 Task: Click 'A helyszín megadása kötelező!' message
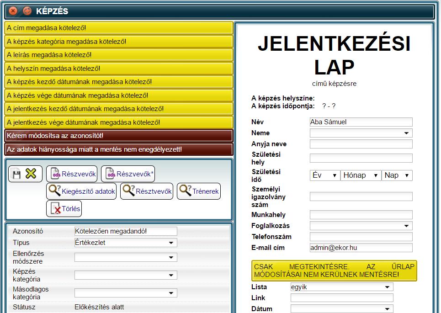[x=119, y=69]
